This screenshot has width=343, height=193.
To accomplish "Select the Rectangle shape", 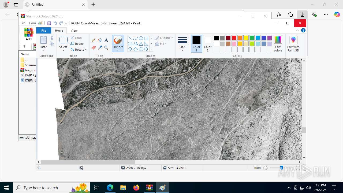I will coord(146,38).
